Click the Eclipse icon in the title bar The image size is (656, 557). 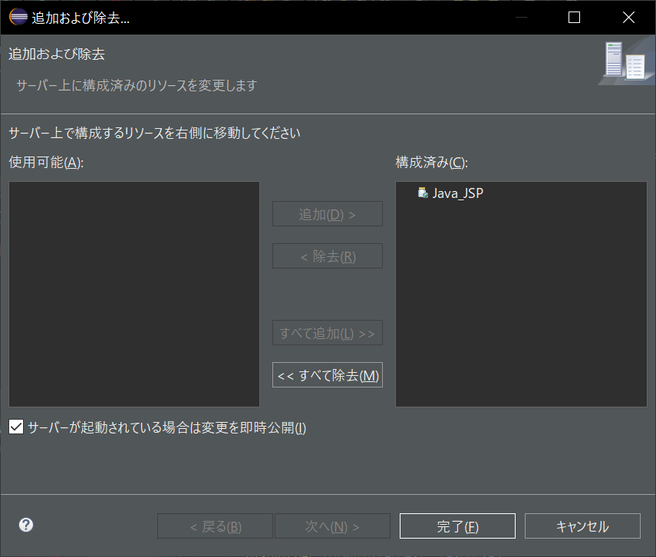(x=17, y=16)
